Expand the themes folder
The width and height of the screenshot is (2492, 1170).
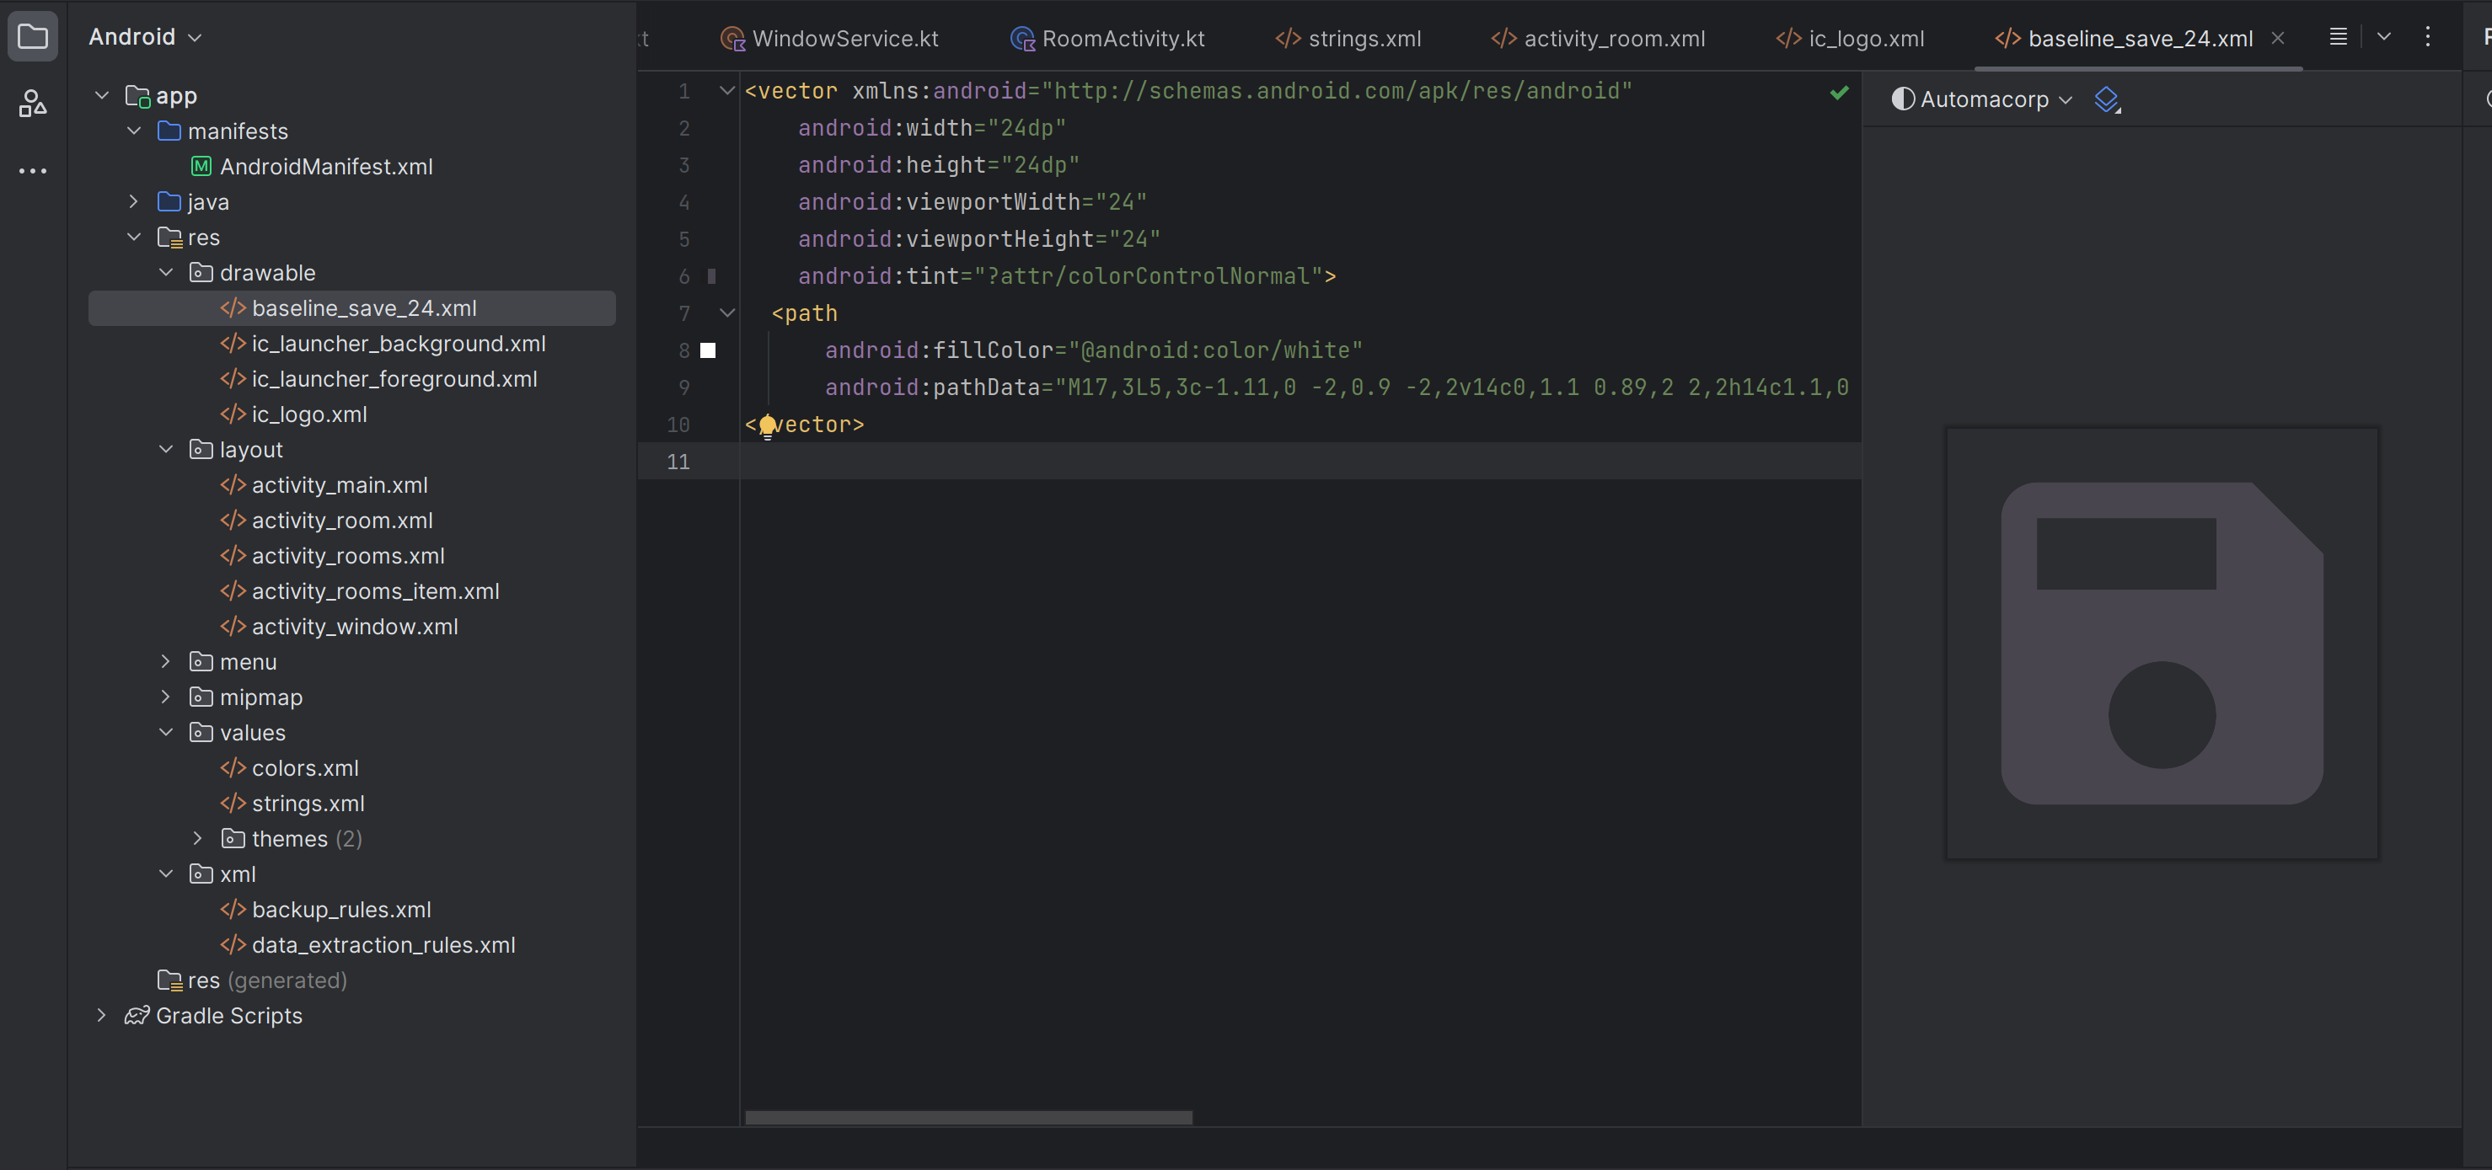[x=197, y=838]
